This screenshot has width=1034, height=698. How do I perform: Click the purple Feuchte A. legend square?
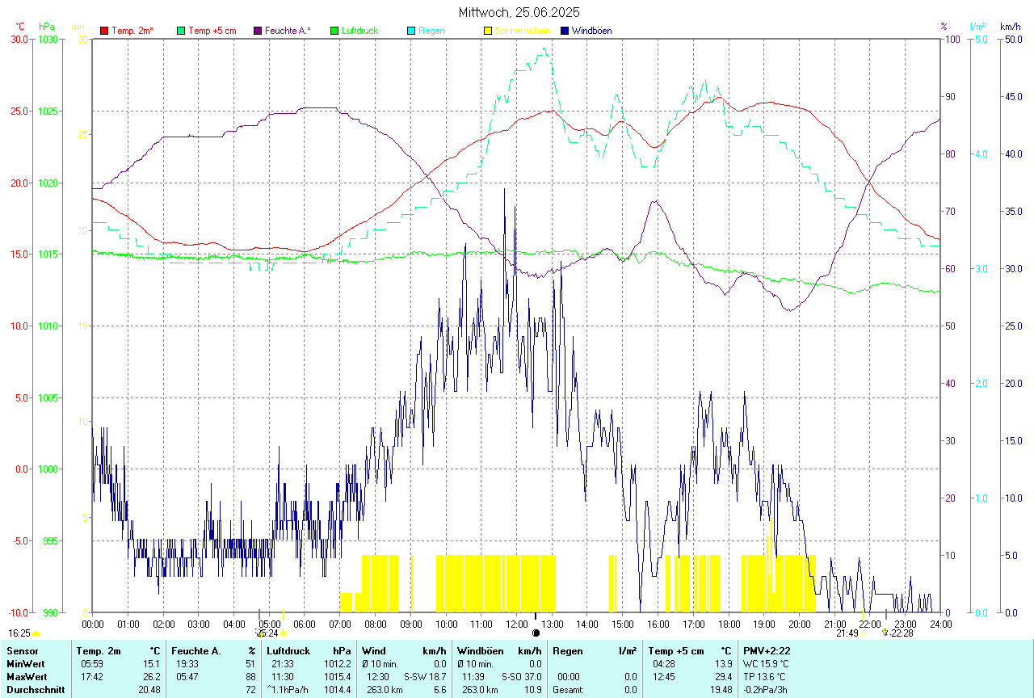point(258,31)
